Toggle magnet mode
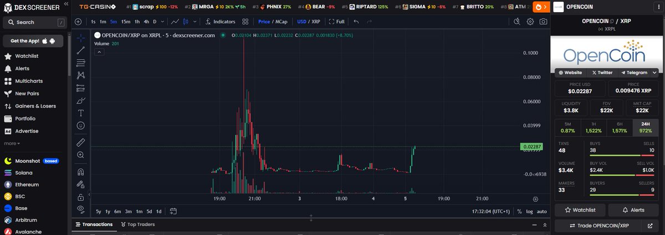 tap(81, 171)
